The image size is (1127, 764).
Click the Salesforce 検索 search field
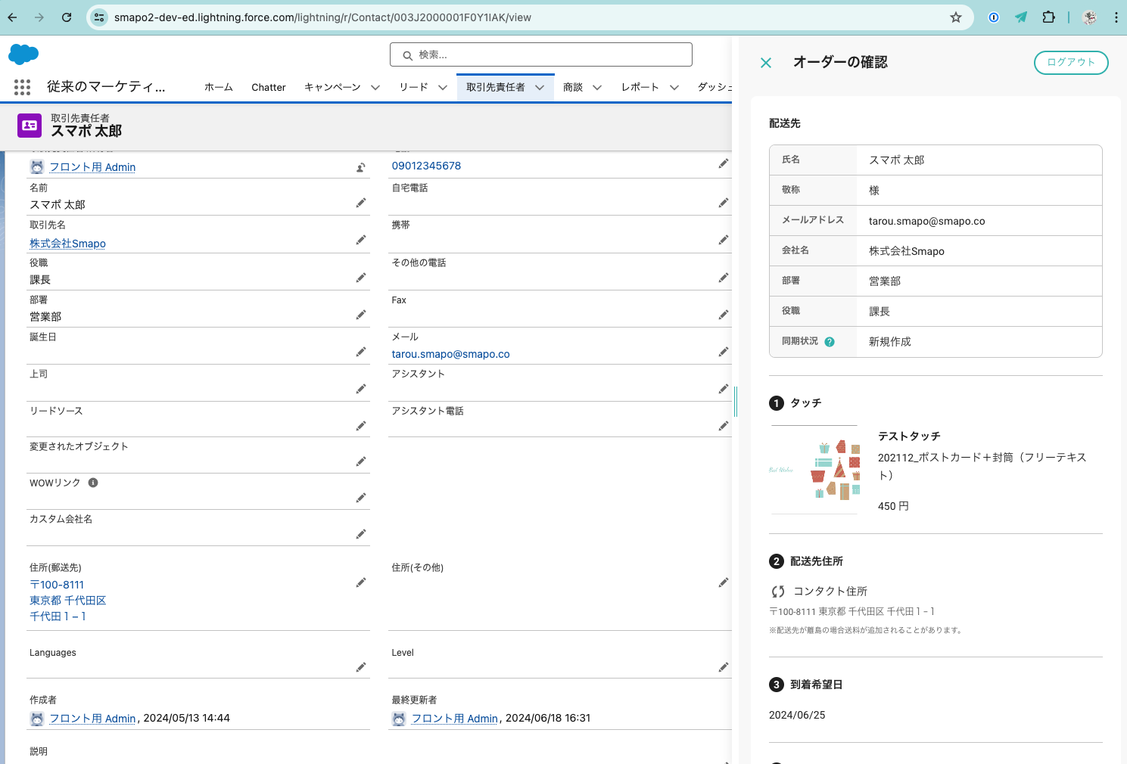tap(540, 55)
